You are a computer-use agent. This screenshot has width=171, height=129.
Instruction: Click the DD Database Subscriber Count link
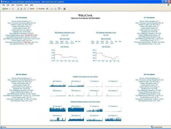(106, 33)
